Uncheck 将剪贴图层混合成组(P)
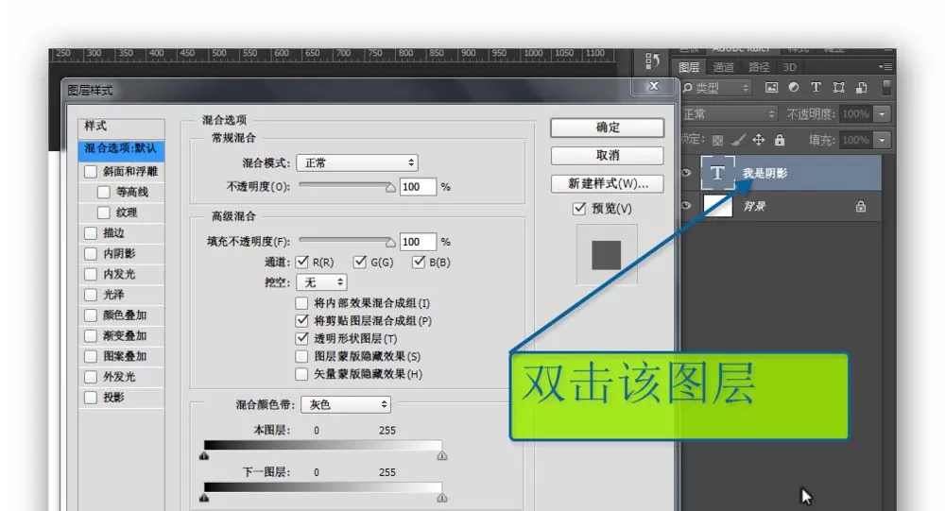This screenshot has width=945, height=511. point(301,320)
